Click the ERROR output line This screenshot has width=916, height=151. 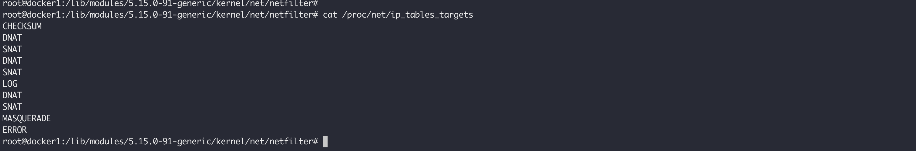pos(15,130)
